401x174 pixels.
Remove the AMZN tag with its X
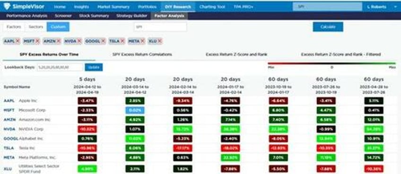coord(59,41)
